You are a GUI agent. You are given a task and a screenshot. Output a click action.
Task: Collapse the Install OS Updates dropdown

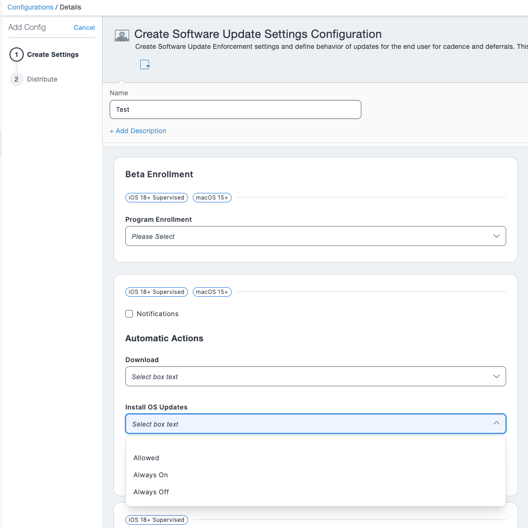coord(496,423)
